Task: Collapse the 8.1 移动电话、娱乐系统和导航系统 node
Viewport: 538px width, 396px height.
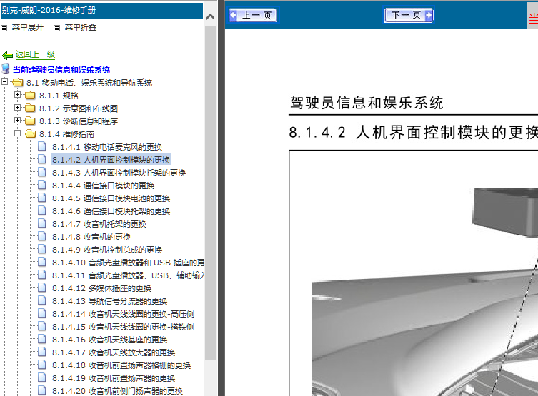Action: point(4,81)
